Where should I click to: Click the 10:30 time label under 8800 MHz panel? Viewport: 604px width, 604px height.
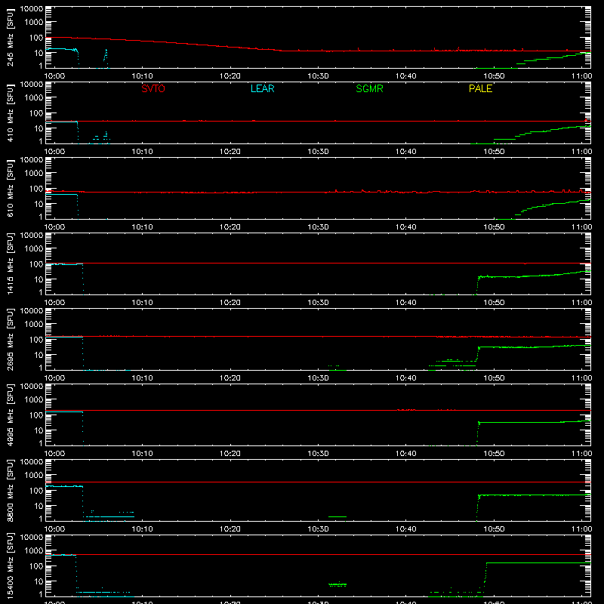(318, 529)
